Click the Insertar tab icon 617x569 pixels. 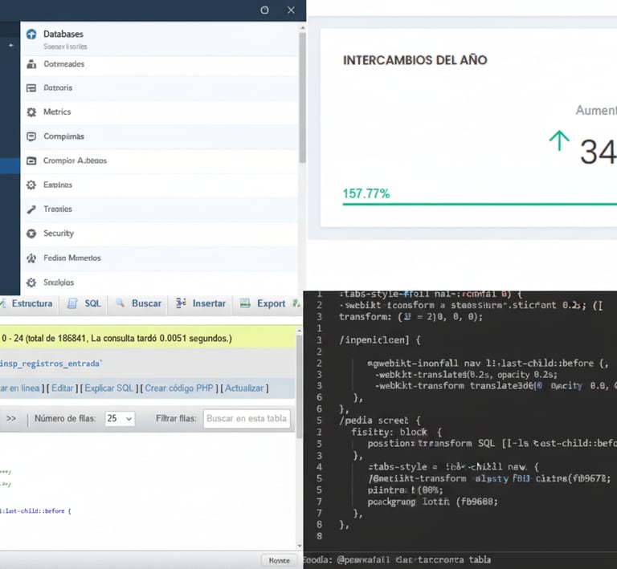pos(181,303)
